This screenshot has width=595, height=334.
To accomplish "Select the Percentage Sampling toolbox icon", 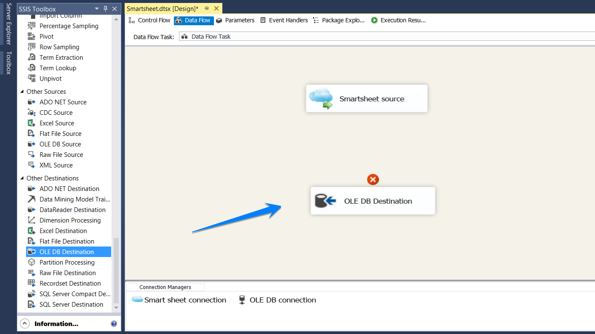I will [32, 26].
